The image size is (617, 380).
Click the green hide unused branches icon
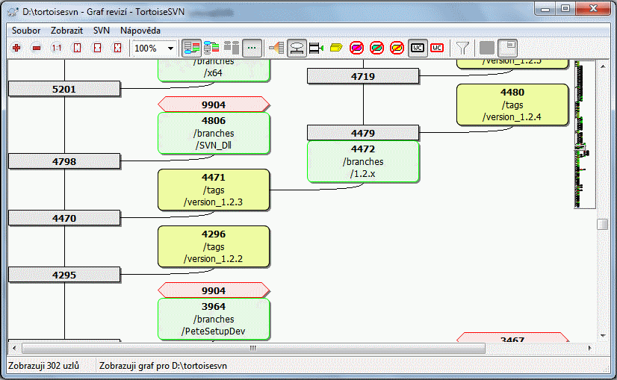click(x=376, y=48)
